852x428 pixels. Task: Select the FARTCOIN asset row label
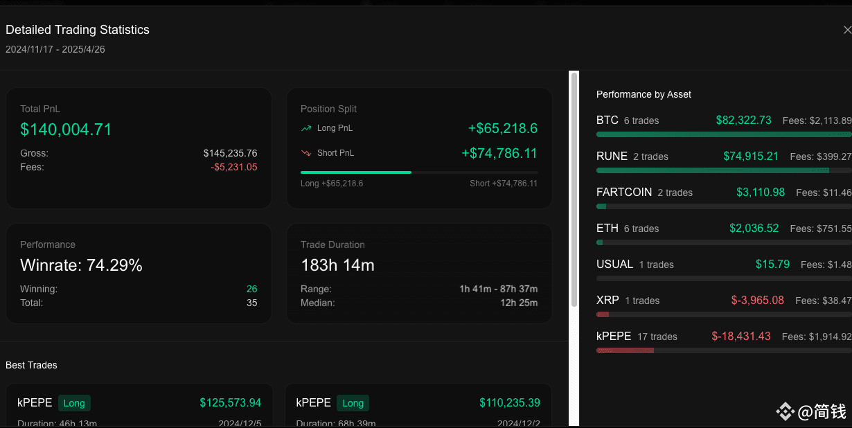click(x=624, y=192)
